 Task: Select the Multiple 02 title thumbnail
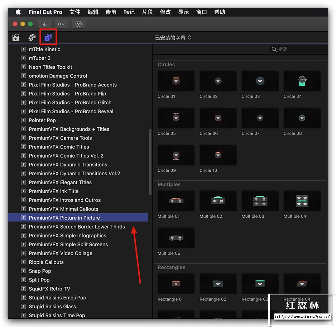[x=218, y=201]
